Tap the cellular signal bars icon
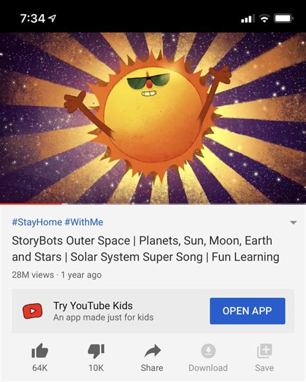This screenshot has width=306, height=382. [248, 19]
